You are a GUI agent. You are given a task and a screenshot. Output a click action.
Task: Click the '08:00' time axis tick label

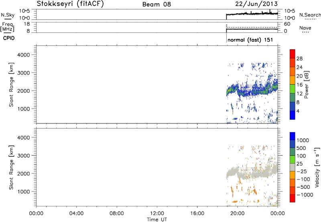tap(117, 214)
